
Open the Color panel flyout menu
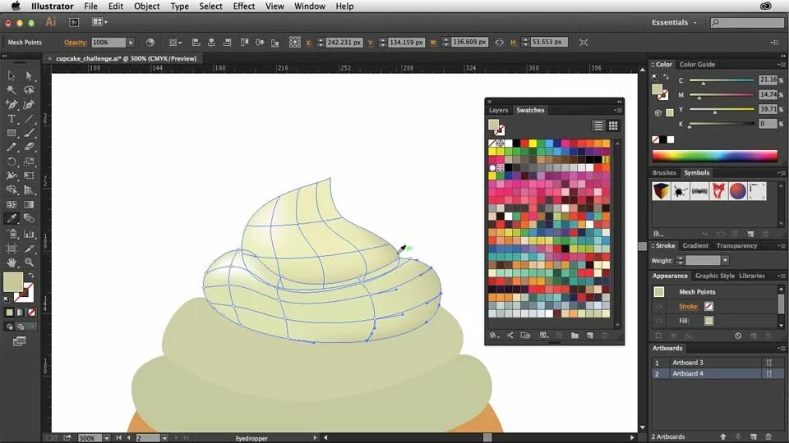point(781,64)
